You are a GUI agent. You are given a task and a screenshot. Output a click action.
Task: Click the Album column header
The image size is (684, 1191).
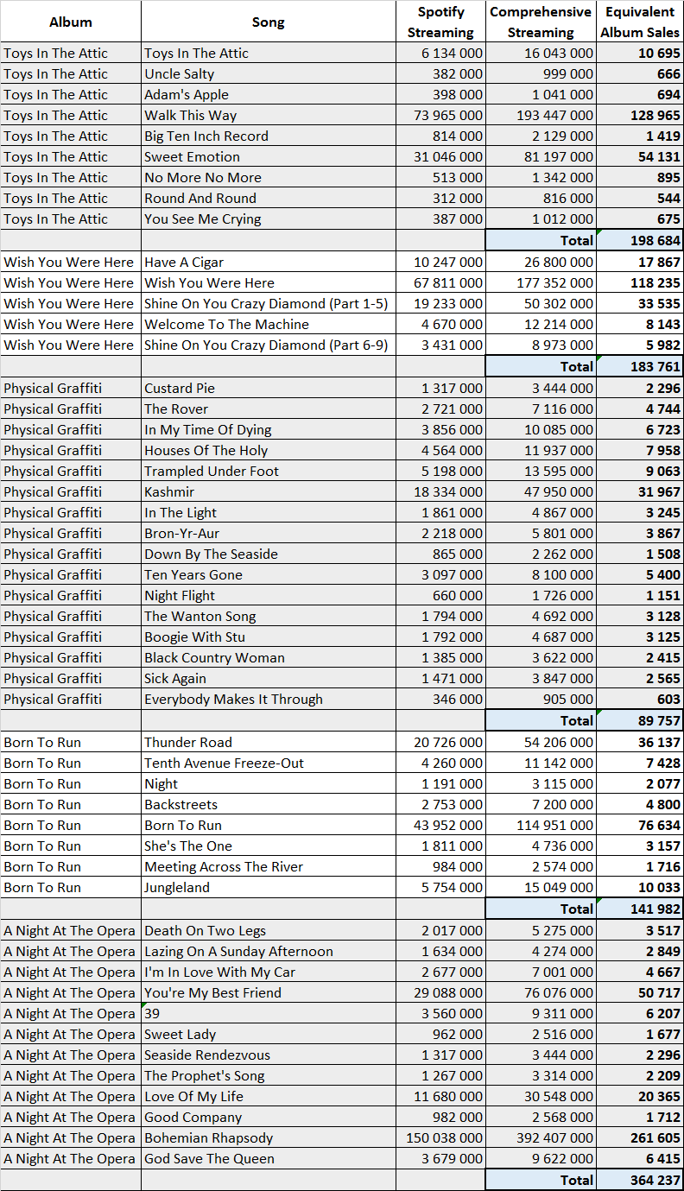click(x=71, y=22)
